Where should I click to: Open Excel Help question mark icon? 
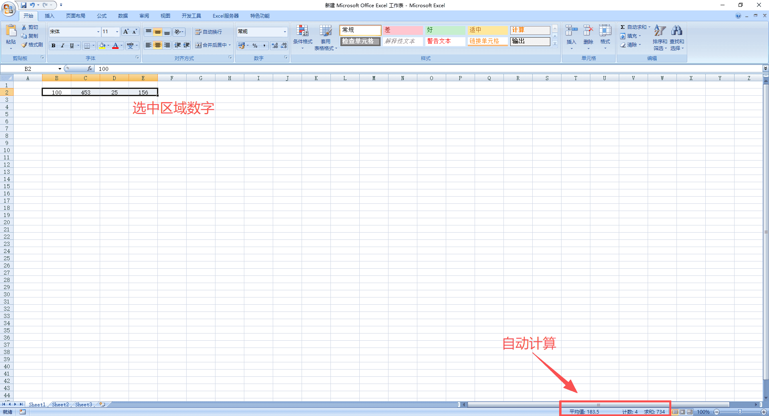click(x=738, y=16)
